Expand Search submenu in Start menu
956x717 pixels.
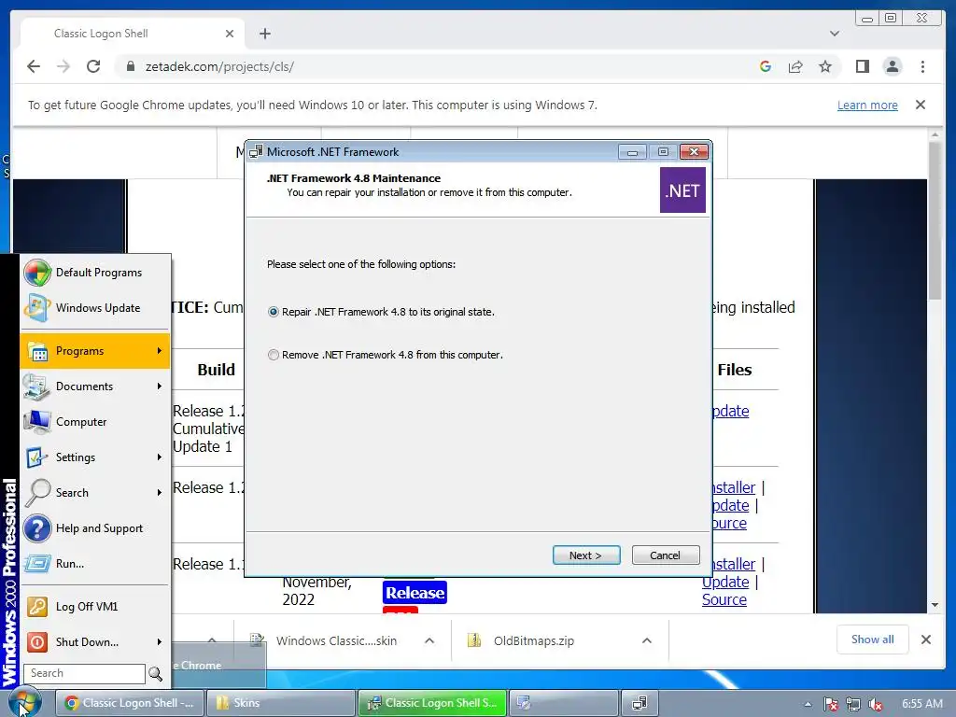(x=95, y=492)
